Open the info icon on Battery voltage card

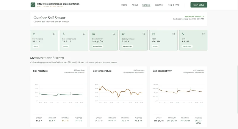[144, 34]
